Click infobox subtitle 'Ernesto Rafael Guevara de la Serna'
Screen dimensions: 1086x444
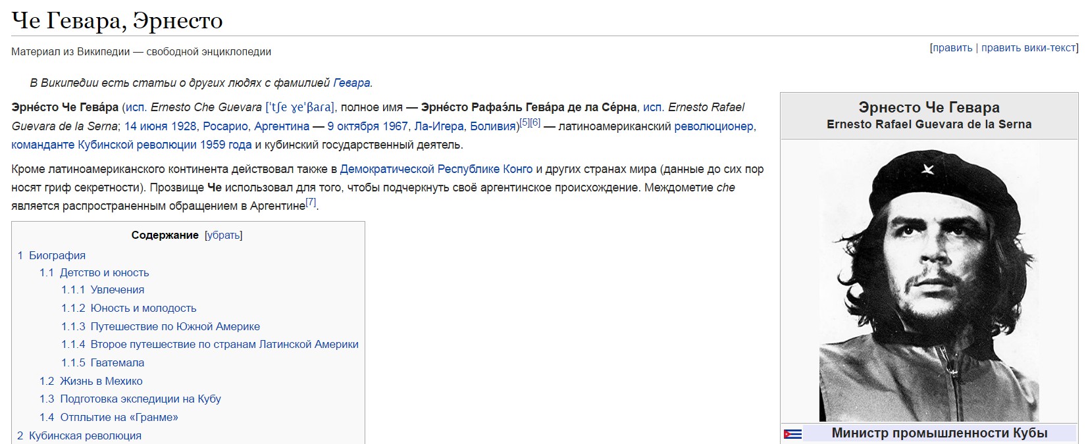[x=929, y=124]
